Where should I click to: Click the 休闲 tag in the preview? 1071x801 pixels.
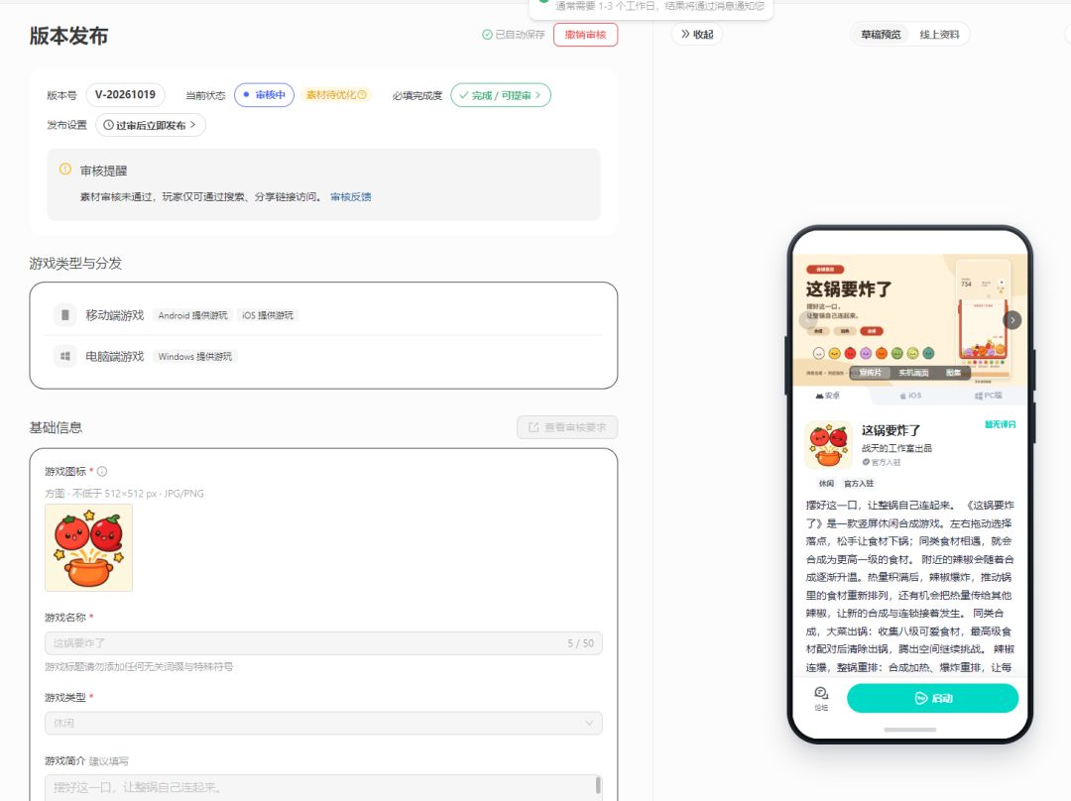pos(826,484)
